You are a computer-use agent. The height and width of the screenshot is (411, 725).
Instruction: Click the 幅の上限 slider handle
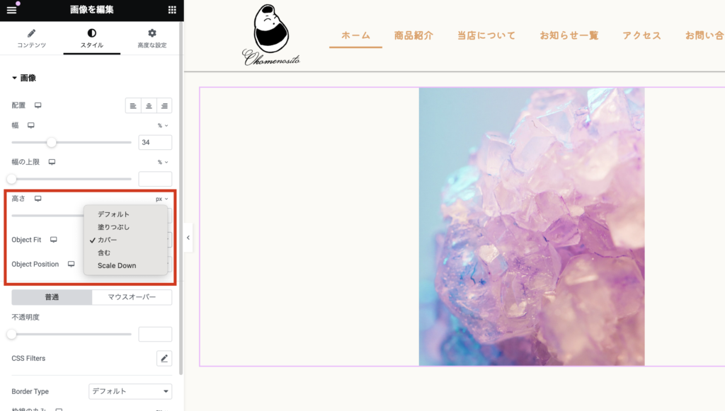(12, 179)
